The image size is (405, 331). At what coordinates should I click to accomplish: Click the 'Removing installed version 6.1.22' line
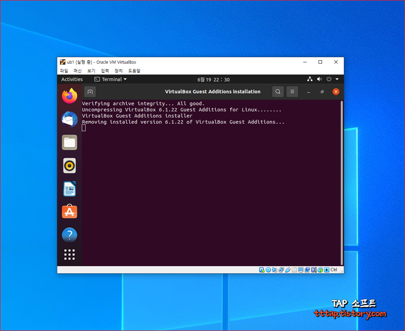coord(183,122)
